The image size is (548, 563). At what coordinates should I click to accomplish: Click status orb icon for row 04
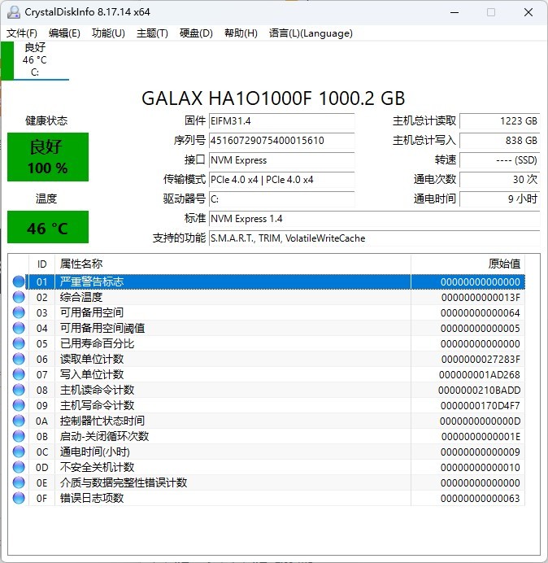coord(19,328)
